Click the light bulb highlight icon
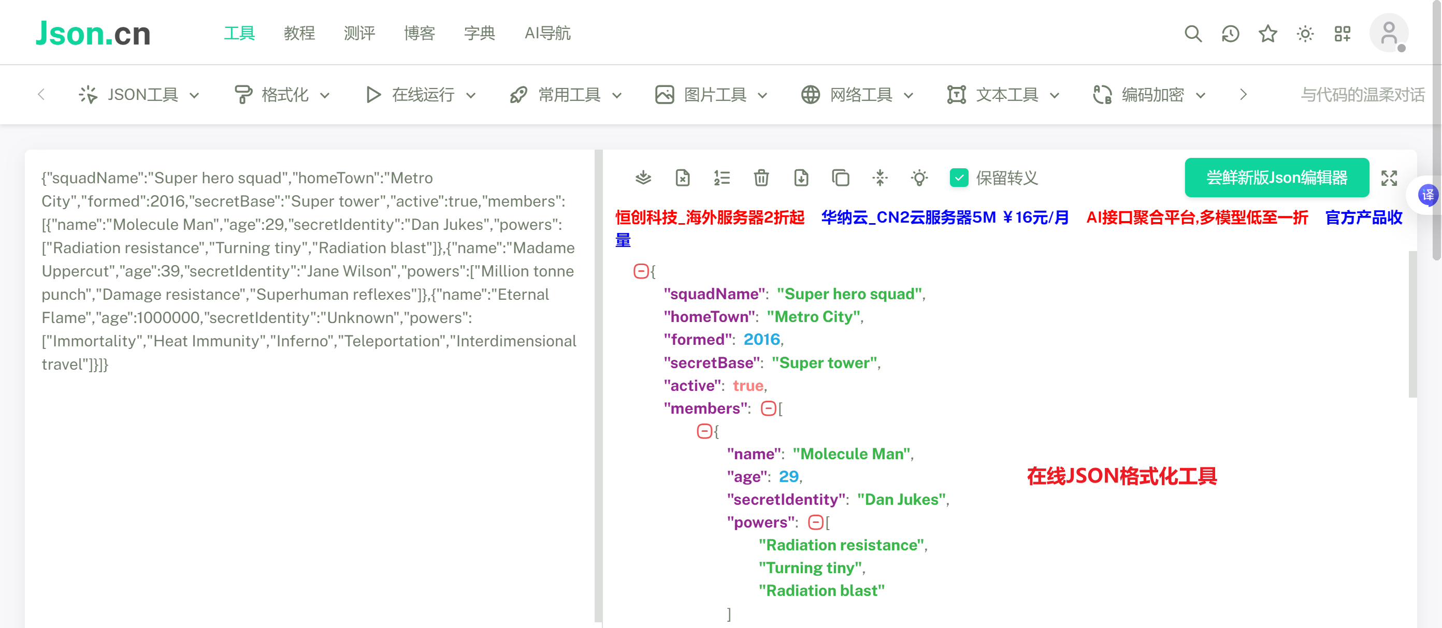Screen dimensions: 1442x628 [920, 178]
